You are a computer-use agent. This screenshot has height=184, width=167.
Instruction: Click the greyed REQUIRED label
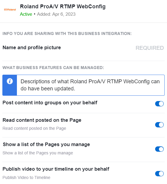(x=149, y=48)
